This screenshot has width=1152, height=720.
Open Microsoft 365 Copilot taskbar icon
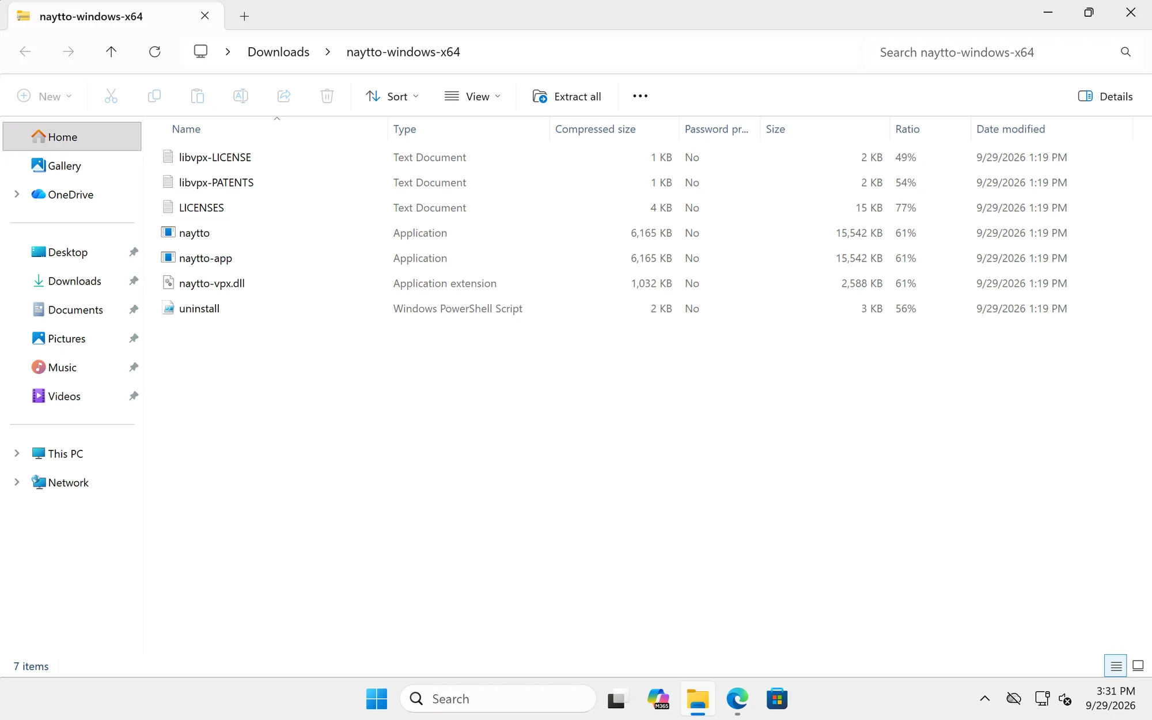point(658,699)
